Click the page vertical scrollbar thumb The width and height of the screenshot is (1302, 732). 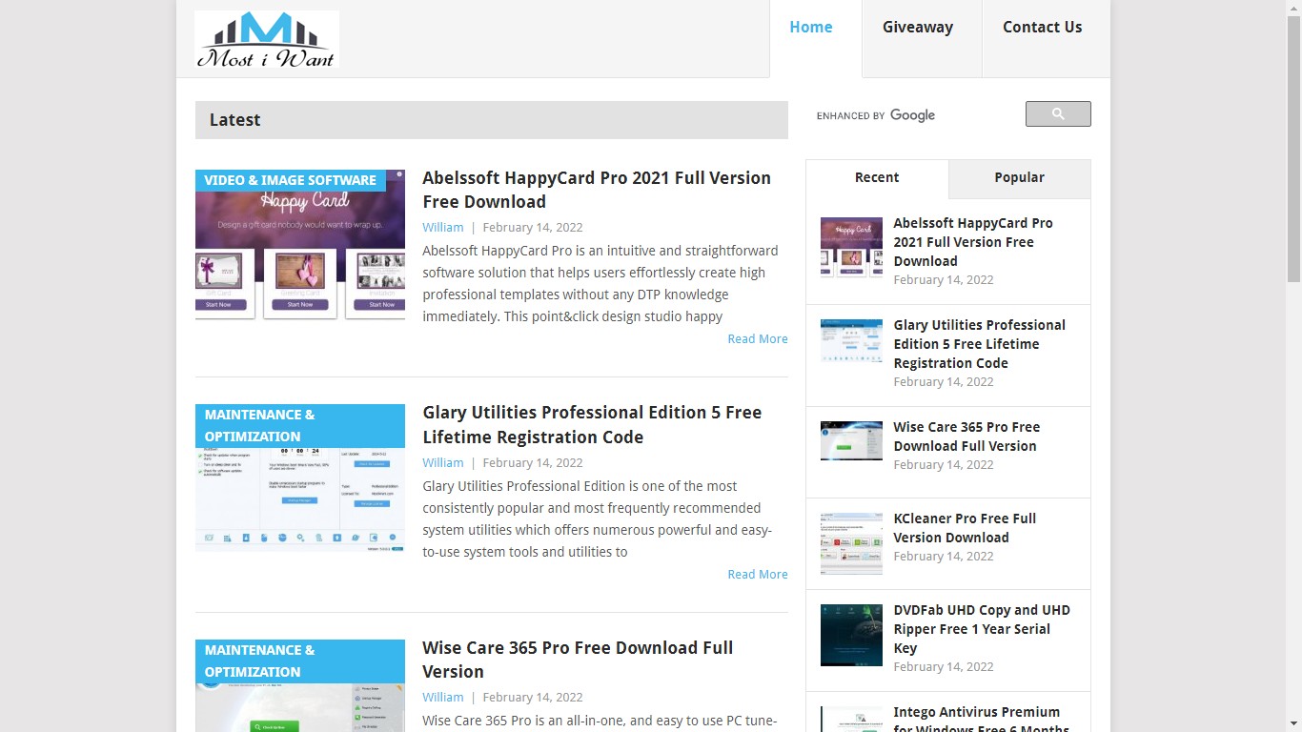click(1293, 150)
